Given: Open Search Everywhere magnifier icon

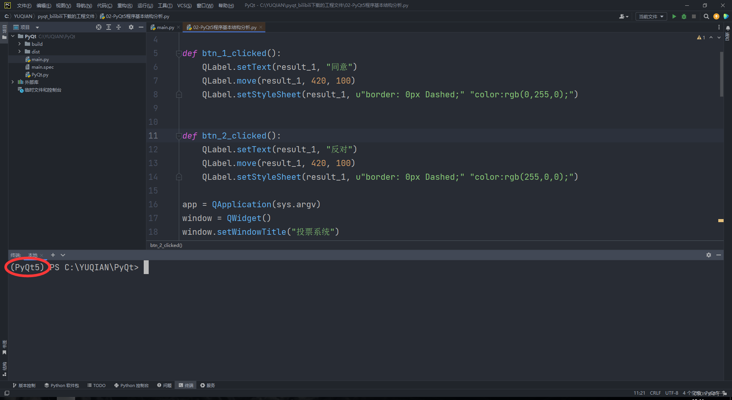Looking at the screenshot, I should click(x=706, y=16).
